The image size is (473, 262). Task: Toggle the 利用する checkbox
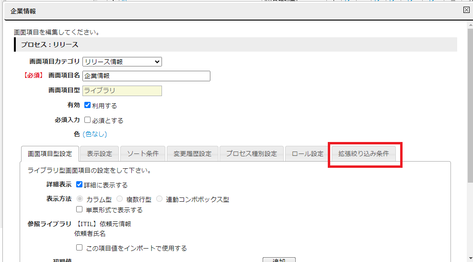[88, 105]
